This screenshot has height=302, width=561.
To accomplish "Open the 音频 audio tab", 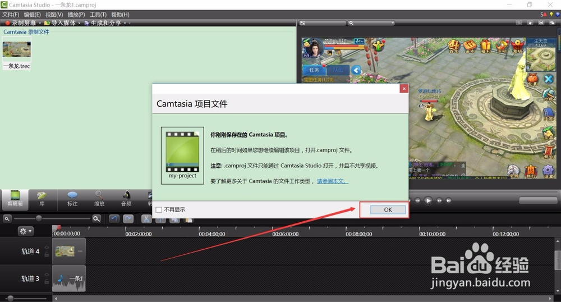I will [126, 199].
